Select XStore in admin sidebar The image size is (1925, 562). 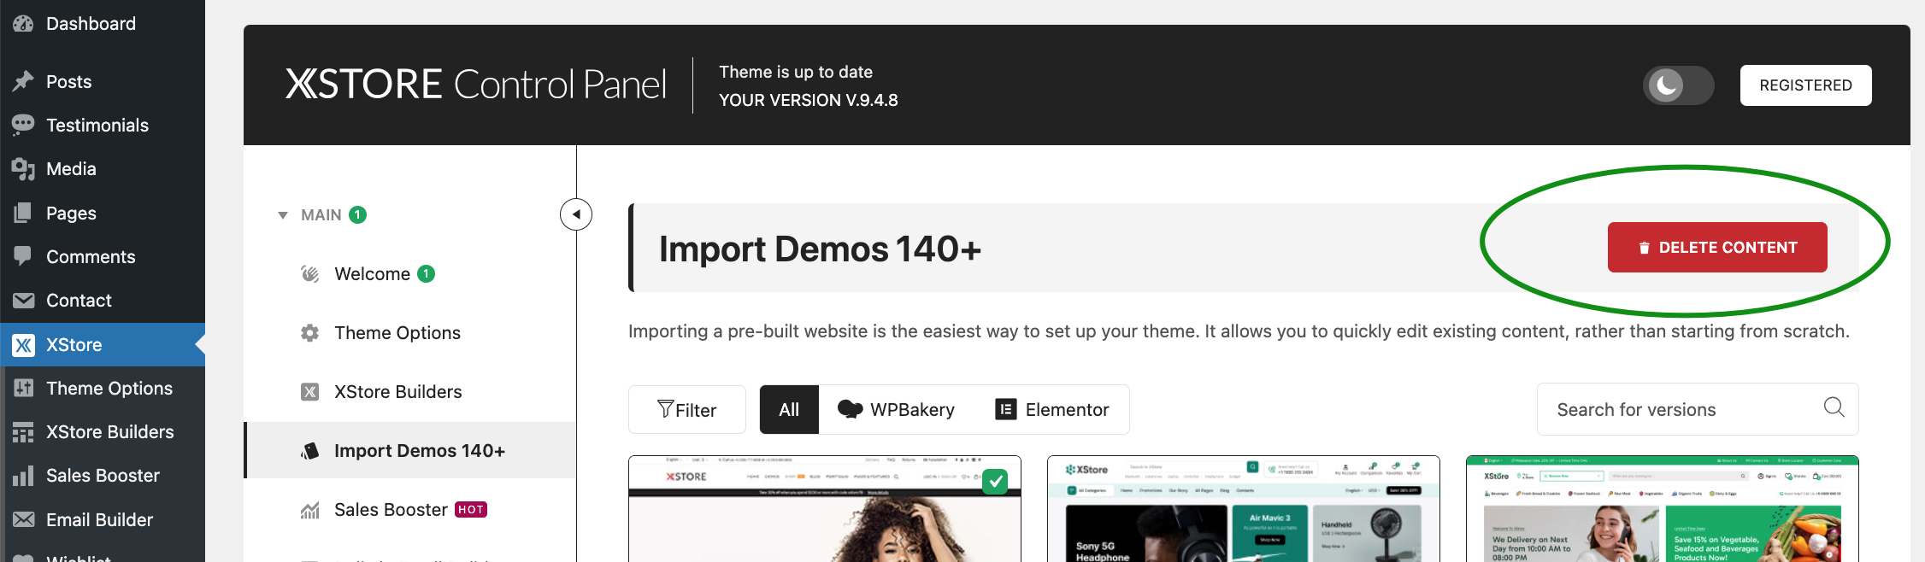click(x=103, y=345)
